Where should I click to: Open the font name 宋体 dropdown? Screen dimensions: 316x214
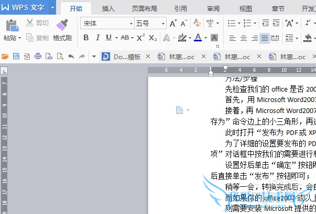(x=131, y=24)
